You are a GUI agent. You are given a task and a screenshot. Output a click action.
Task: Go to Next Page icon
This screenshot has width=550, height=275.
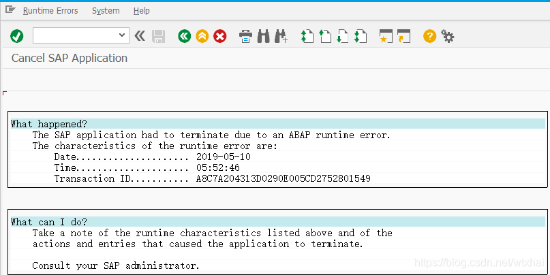coord(342,37)
